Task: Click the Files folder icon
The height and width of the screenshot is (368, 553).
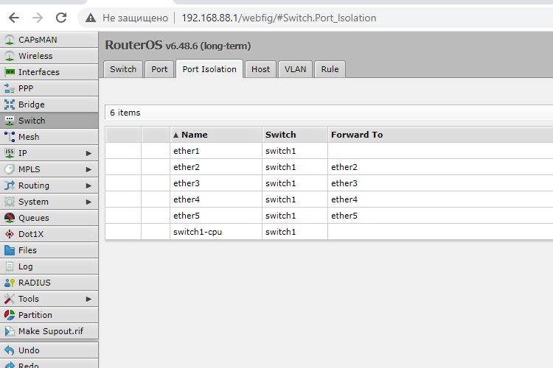Action: pyautogui.click(x=10, y=250)
